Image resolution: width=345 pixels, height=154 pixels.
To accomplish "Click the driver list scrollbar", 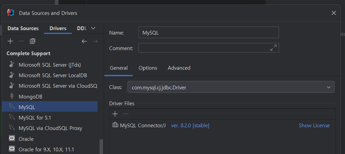I will pos(101,147).
